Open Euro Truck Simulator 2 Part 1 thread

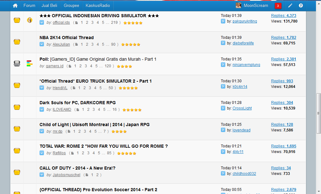point(96,81)
